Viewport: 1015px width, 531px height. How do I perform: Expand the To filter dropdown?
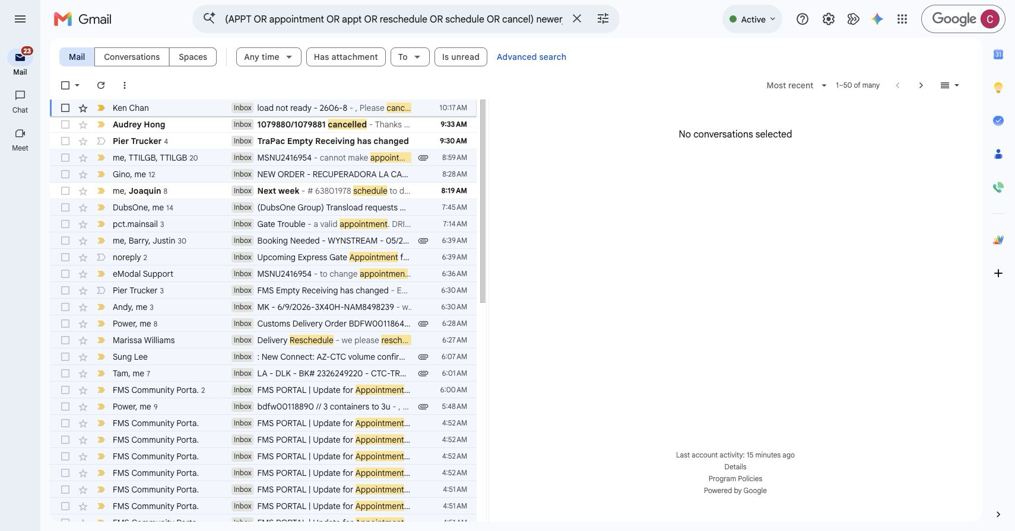coord(410,57)
